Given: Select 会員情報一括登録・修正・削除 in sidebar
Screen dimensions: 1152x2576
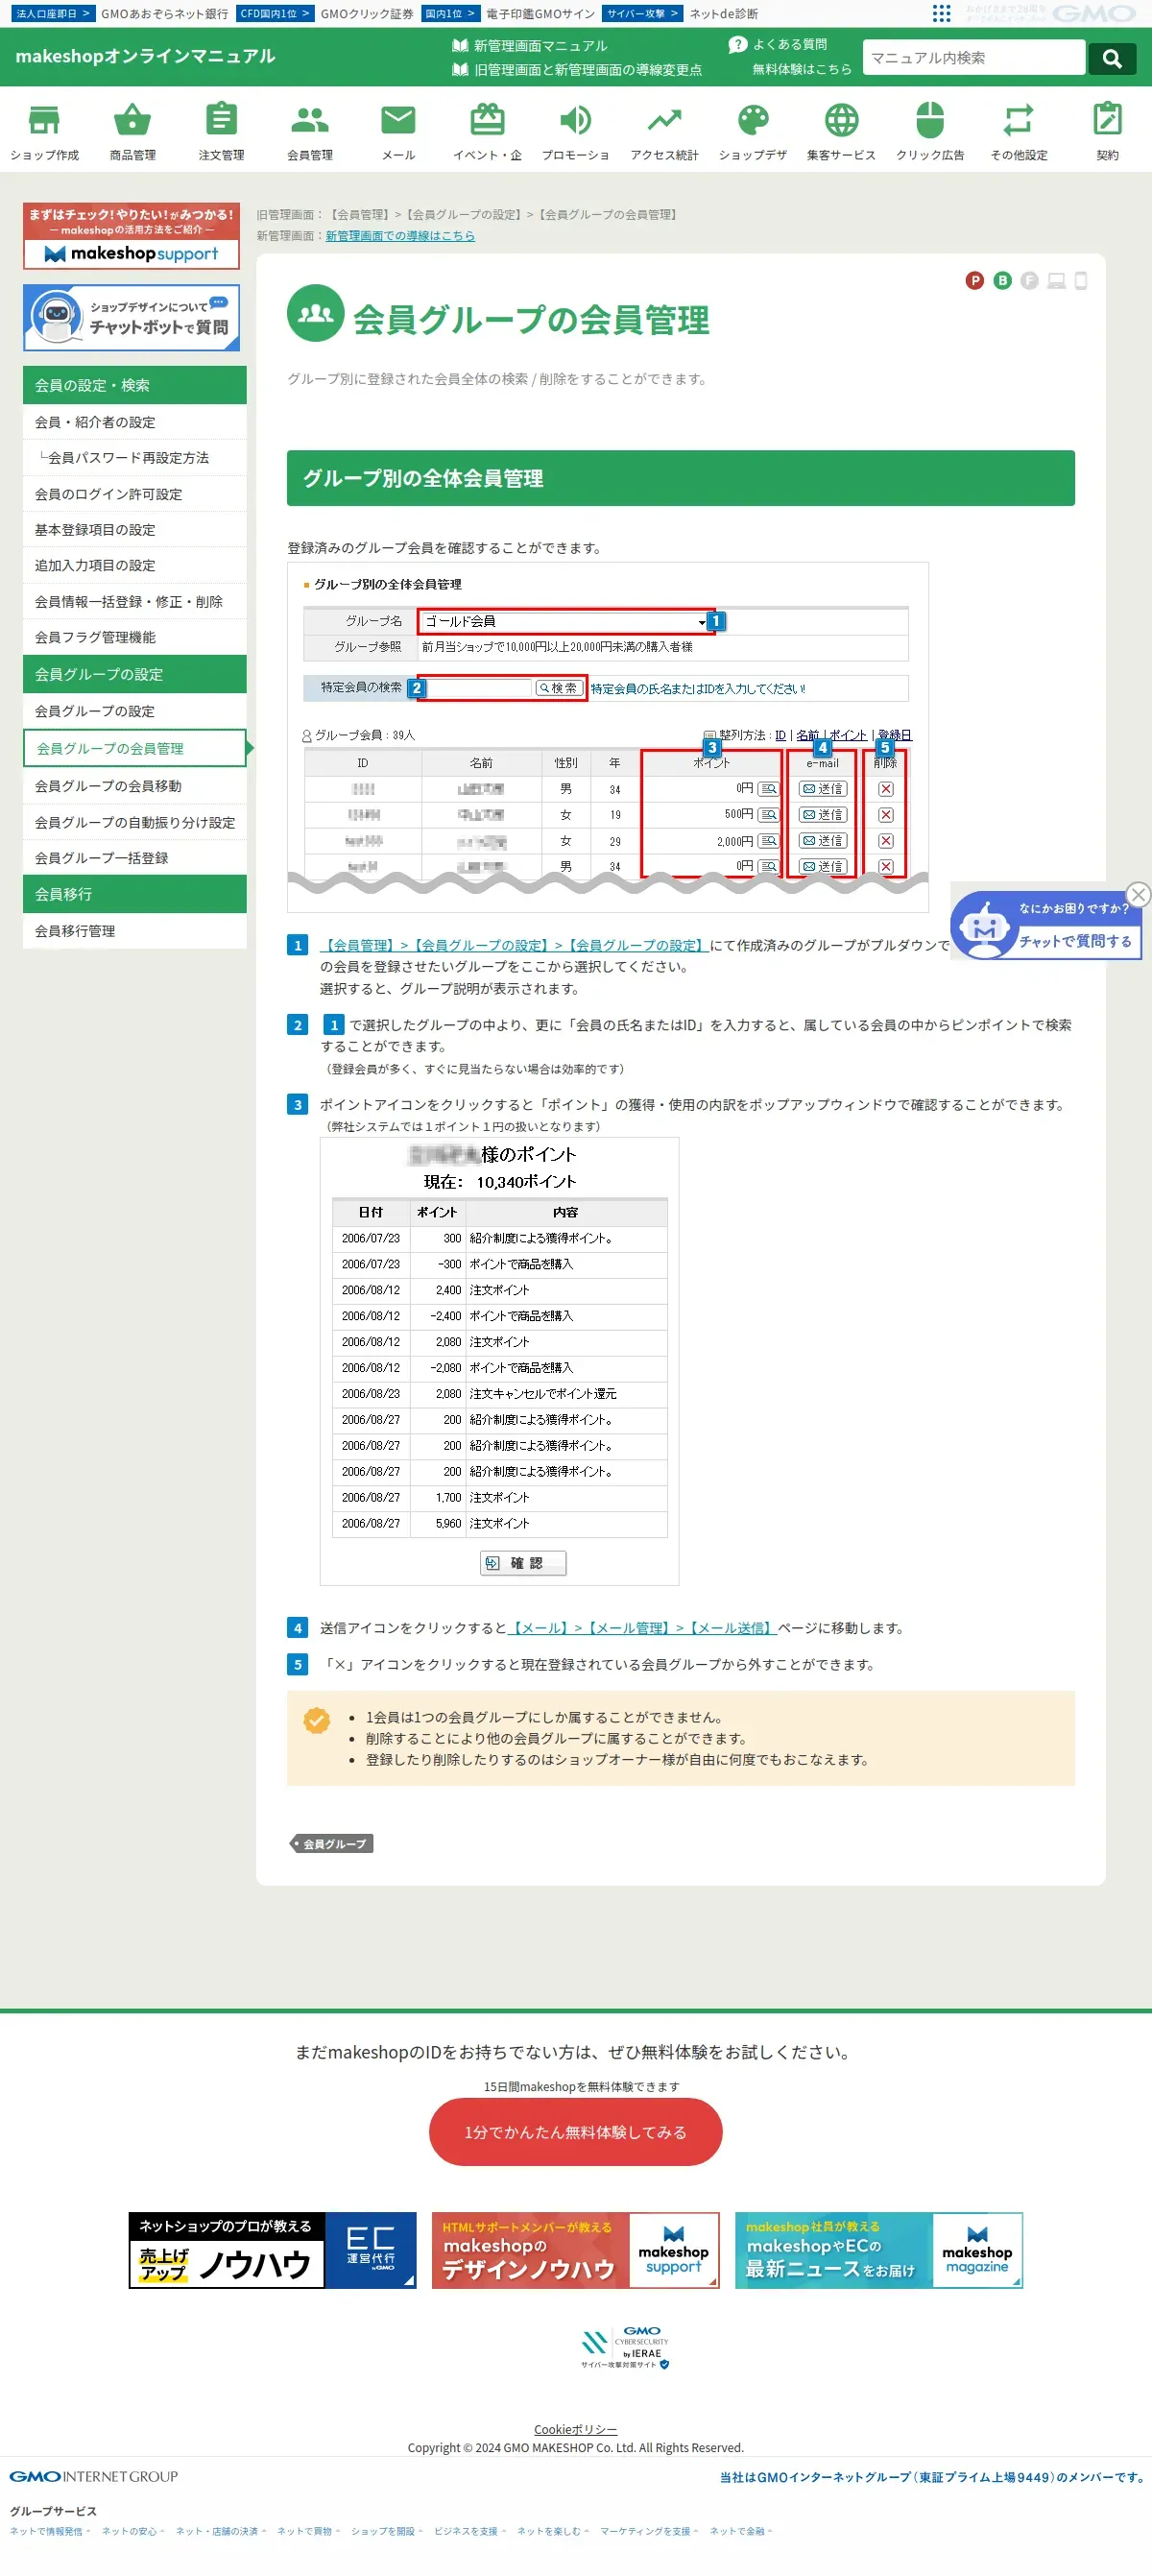Looking at the screenshot, I should [135, 601].
